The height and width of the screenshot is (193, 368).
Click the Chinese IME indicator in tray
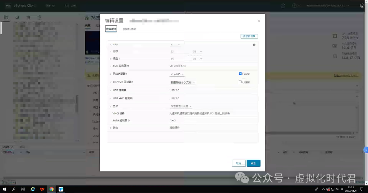coord(342,189)
